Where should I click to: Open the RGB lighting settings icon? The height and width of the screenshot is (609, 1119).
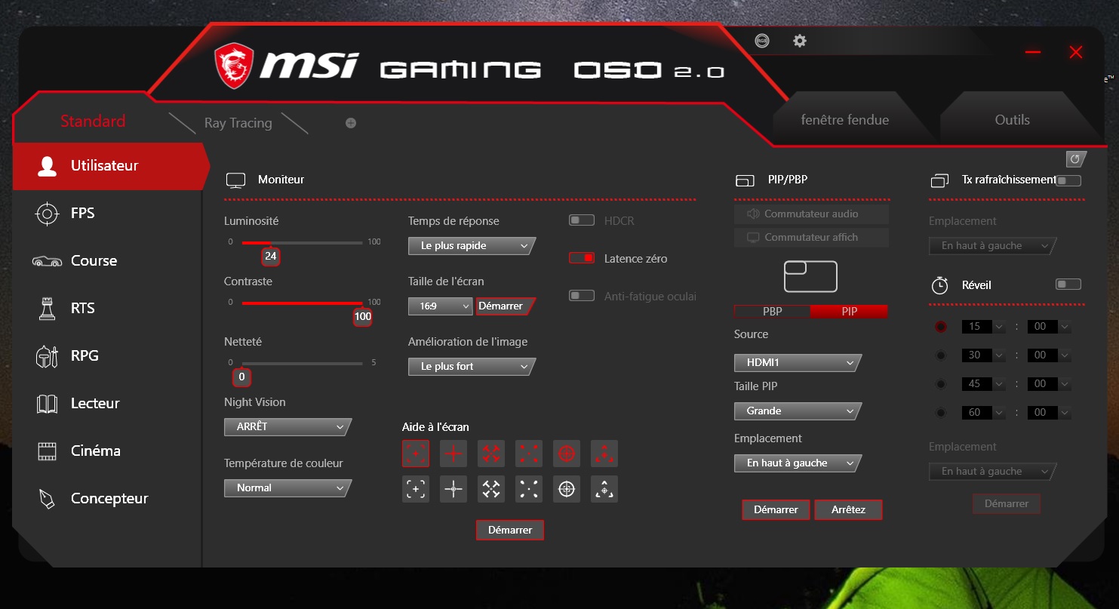click(x=761, y=41)
